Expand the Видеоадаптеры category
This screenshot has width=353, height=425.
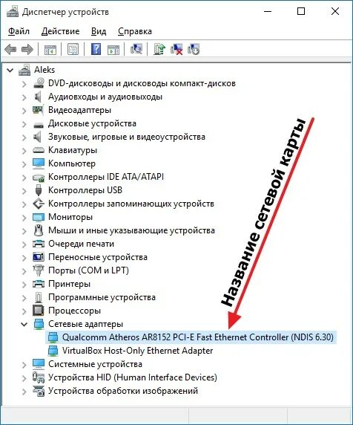24,110
